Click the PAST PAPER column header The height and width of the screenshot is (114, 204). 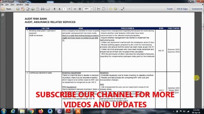coord(173,28)
